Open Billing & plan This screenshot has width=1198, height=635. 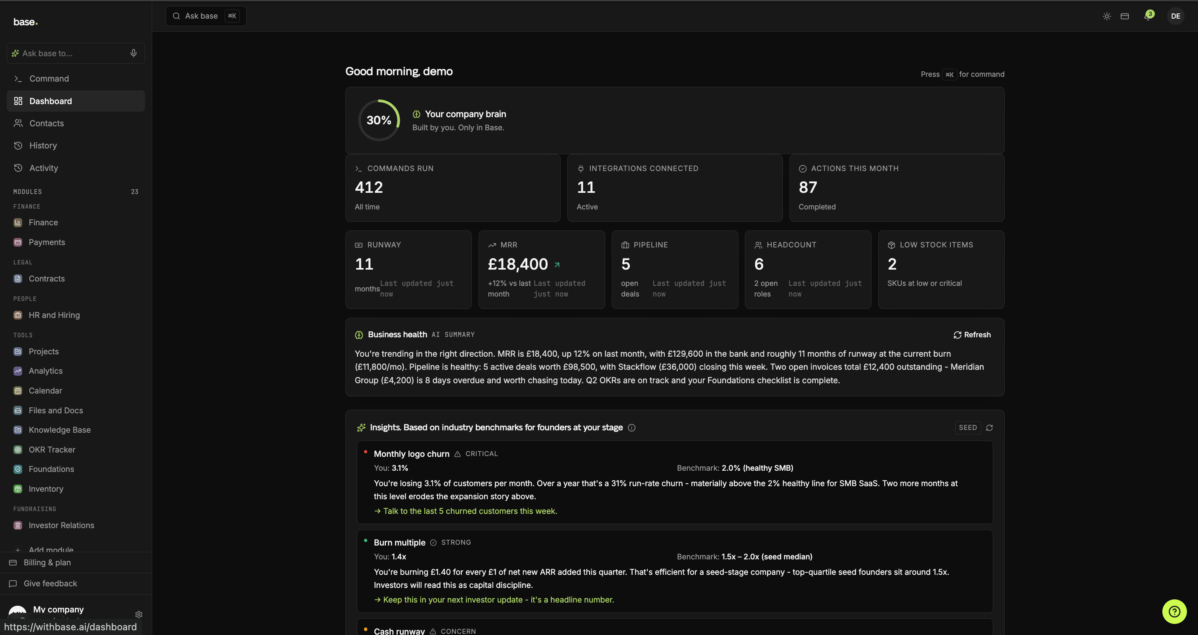[x=76, y=563]
